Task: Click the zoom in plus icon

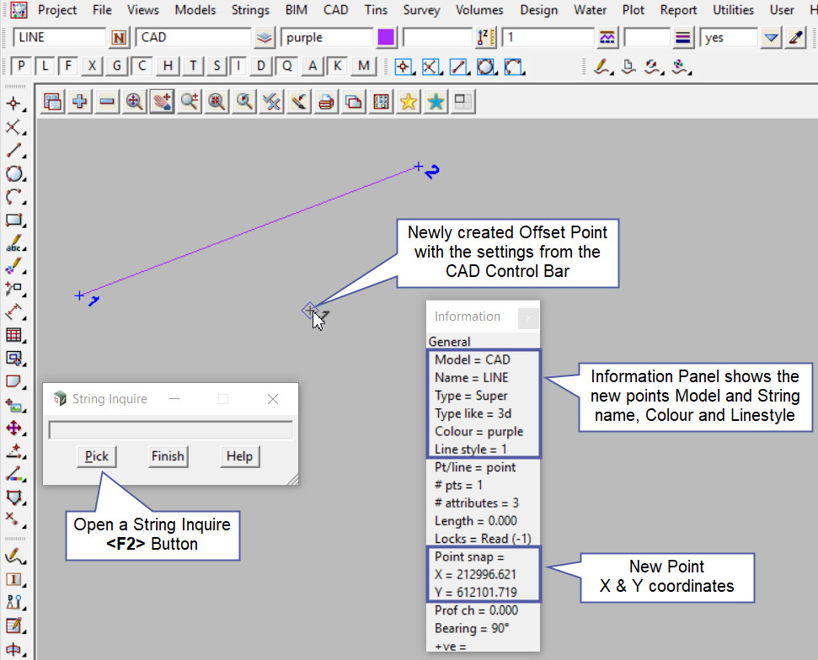Action: click(x=80, y=102)
